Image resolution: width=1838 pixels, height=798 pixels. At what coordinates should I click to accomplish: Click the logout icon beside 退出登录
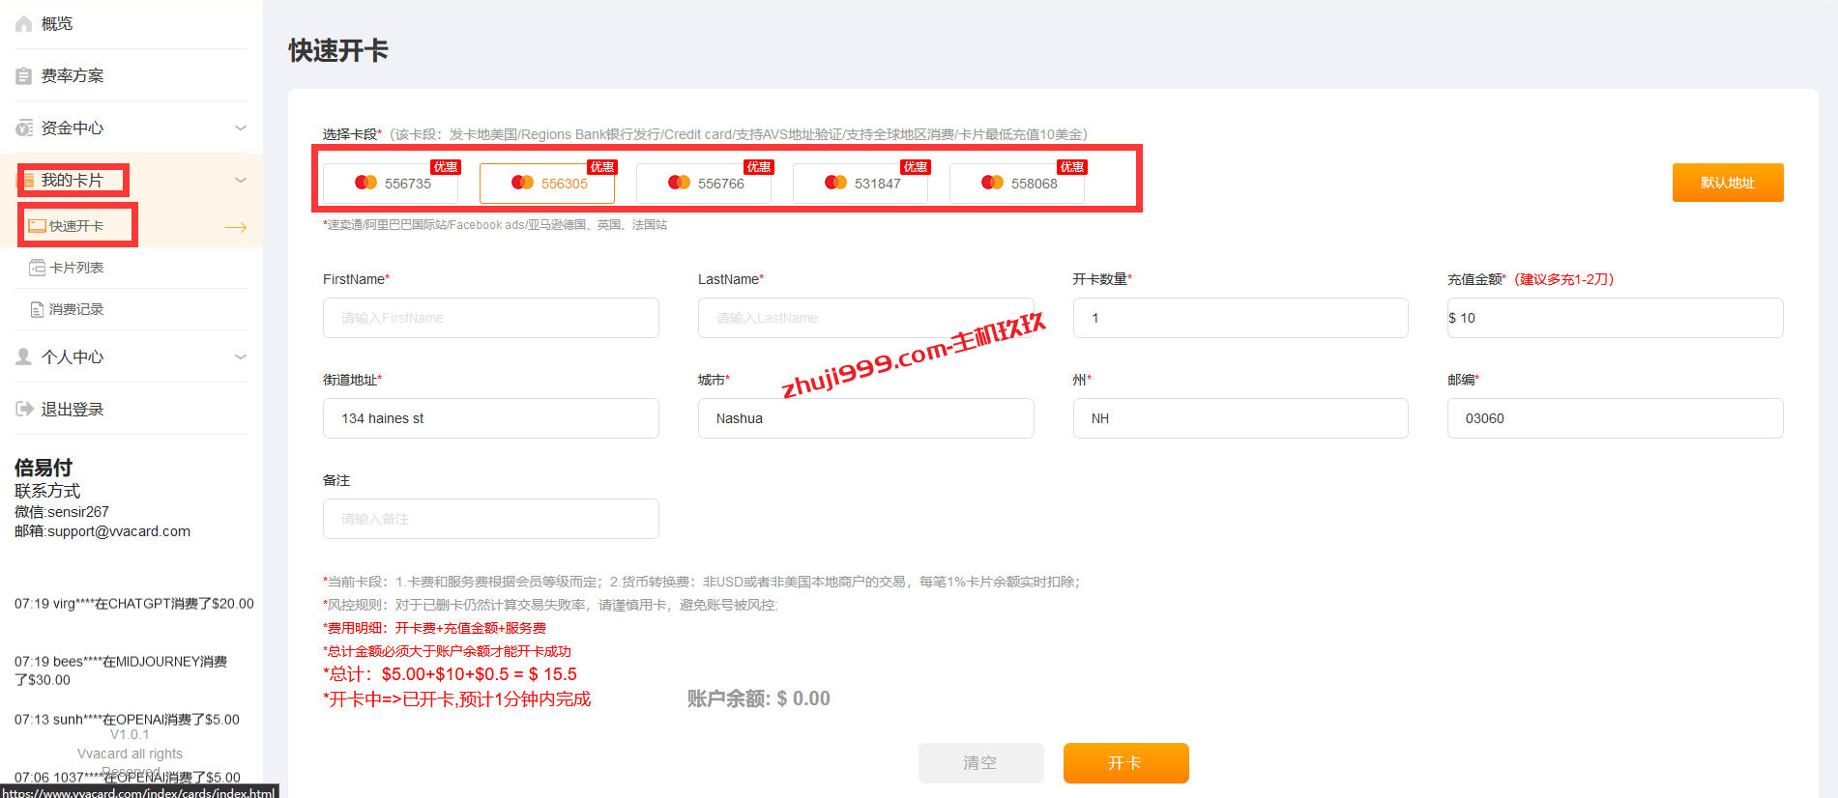coord(24,409)
